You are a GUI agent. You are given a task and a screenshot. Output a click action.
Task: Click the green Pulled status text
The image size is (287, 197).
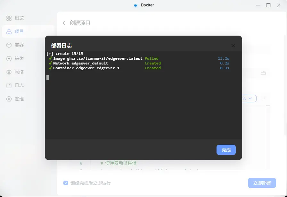pyautogui.click(x=152, y=58)
